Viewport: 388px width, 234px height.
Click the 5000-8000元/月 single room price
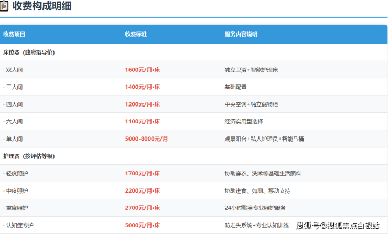(x=147, y=139)
